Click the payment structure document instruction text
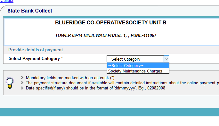Image resolution: width=219 pixels, height=126 pixels. tap(122, 83)
